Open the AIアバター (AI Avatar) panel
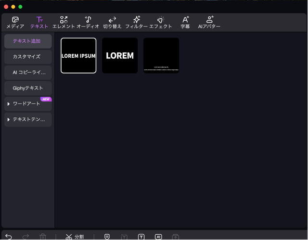 pyautogui.click(x=209, y=22)
